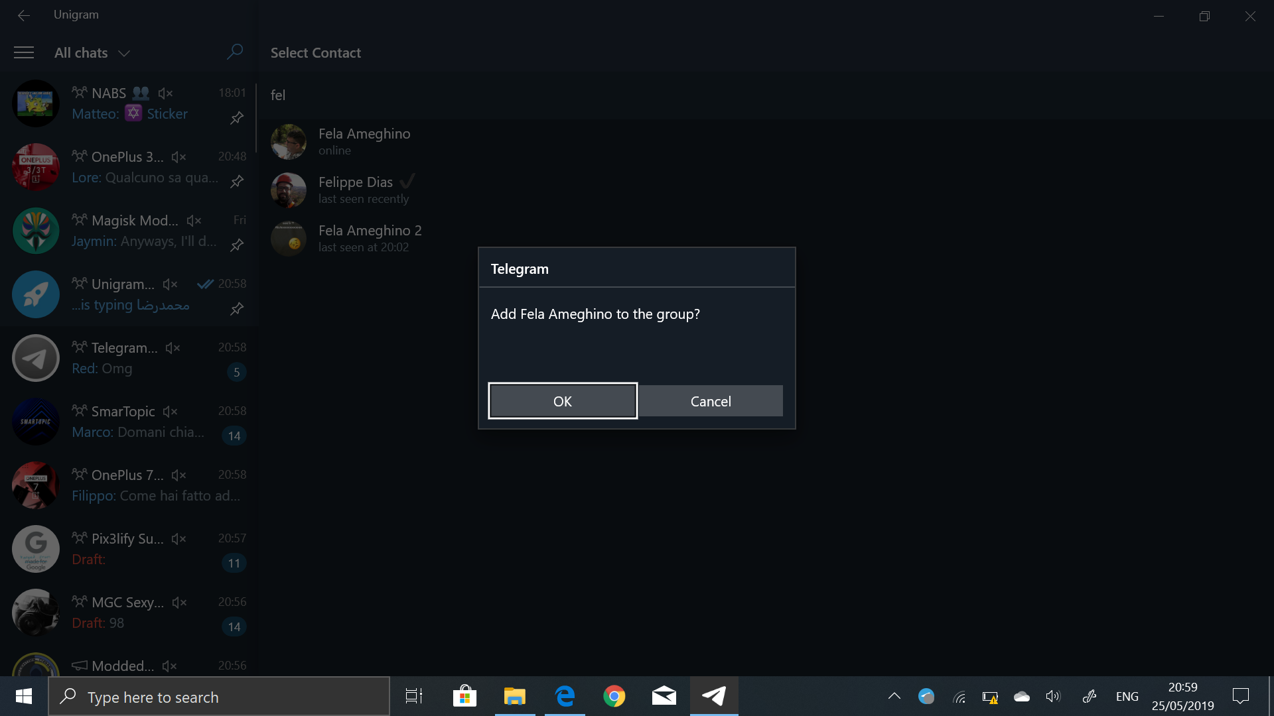
Task: Select Fela Ameghino 2 contact
Action: (x=369, y=238)
